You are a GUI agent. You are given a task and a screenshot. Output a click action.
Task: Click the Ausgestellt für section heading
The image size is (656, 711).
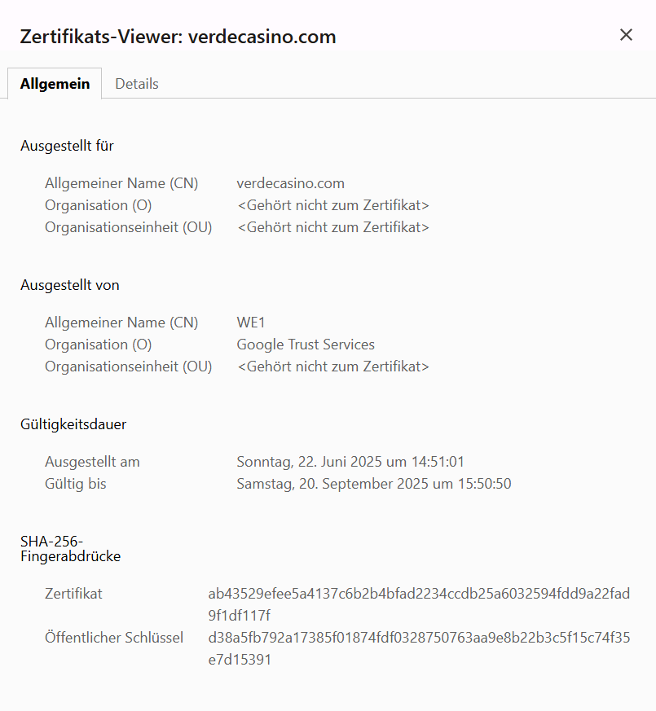pyautogui.click(x=67, y=146)
